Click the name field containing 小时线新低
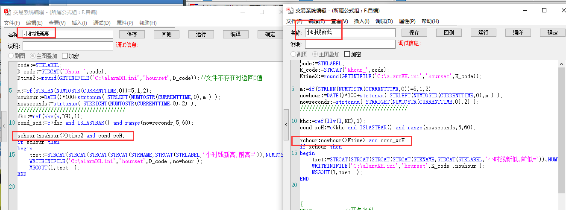Screen dimensions: 566x210 click(350, 32)
